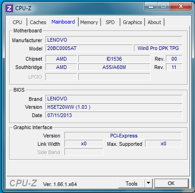Switch to the CPU tab
Screen dimensions: 195x193
click(x=17, y=22)
